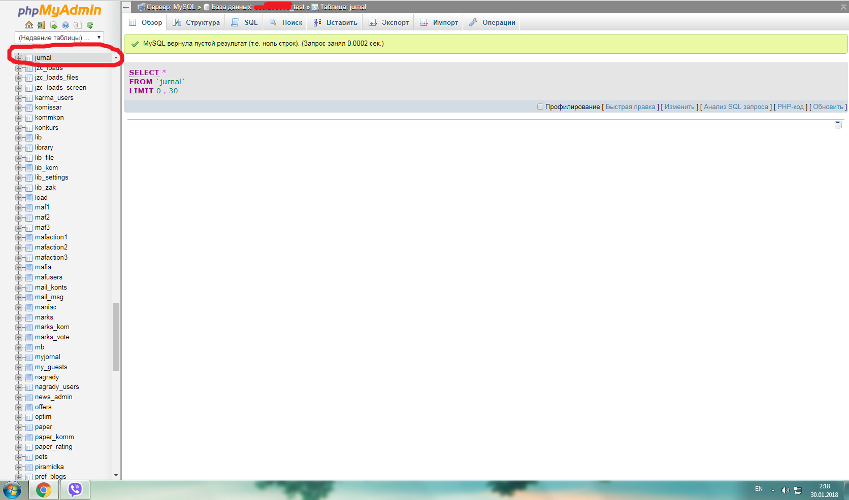Click the phpMyAdmin logo
849x500 pixels.
pos(59,10)
